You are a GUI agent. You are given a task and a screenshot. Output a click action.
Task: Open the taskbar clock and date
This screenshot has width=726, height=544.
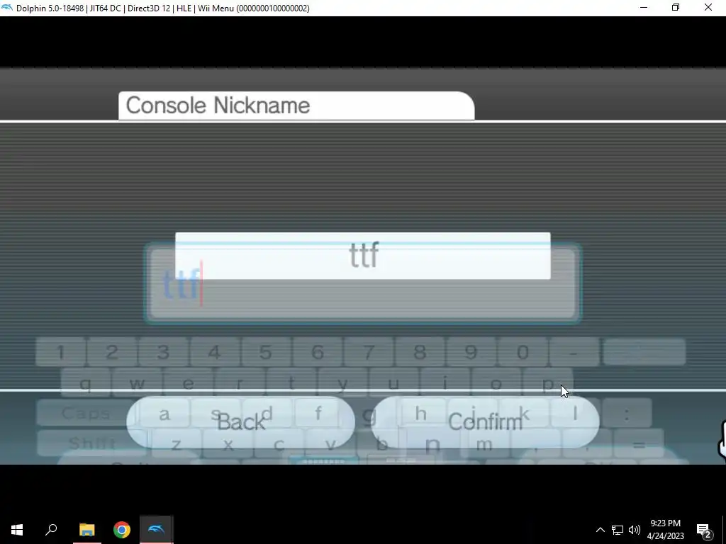[x=665, y=530]
